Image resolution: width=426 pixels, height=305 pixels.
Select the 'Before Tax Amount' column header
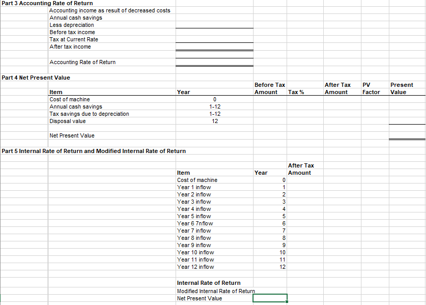pyautogui.click(x=270, y=88)
